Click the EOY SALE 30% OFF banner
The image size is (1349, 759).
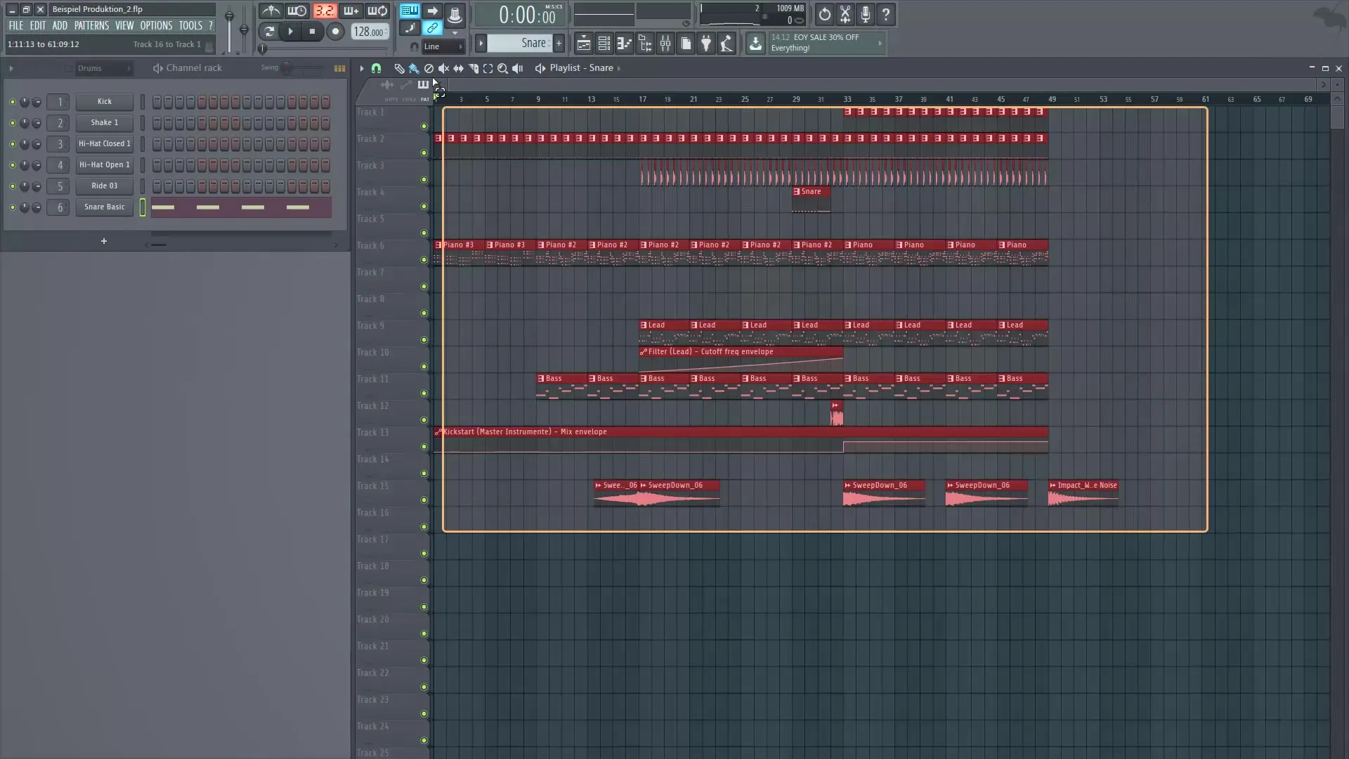[822, 42]
